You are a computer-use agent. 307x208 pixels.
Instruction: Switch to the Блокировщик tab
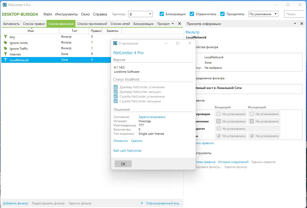(x=143, y=24)
